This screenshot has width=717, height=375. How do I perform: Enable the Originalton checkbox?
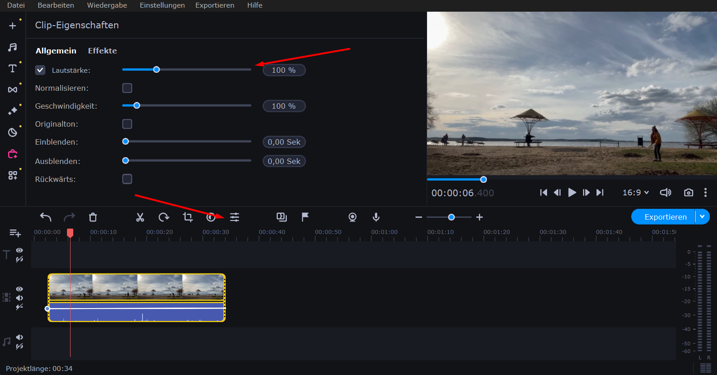pyautogui.click(x=127, y=124)
